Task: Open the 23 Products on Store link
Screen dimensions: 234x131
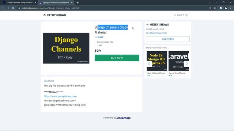Action: [156, 33]
